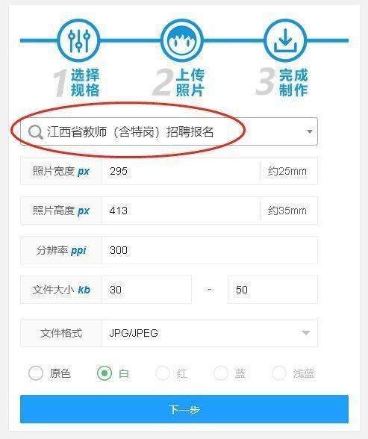Screen dimensions: 368x439
Task: Click the resolution ppi field showing 300
Action: (210, 250)
